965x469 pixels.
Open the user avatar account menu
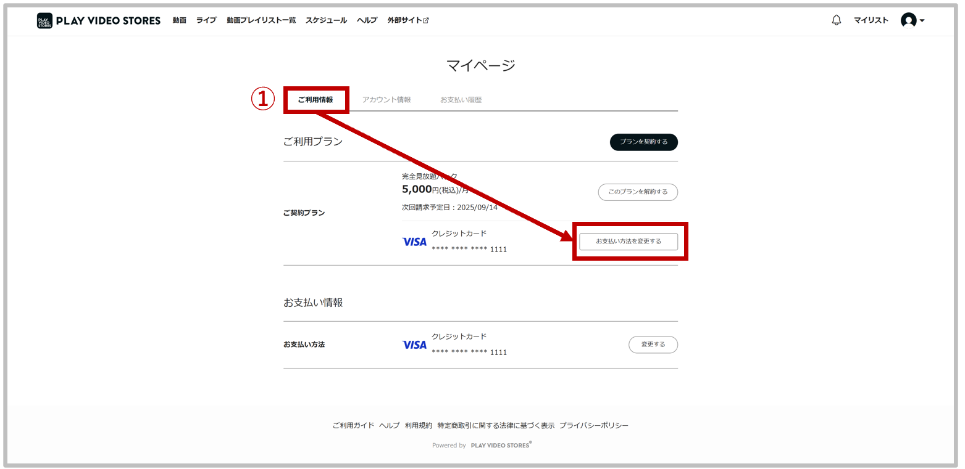coord(912,20)
